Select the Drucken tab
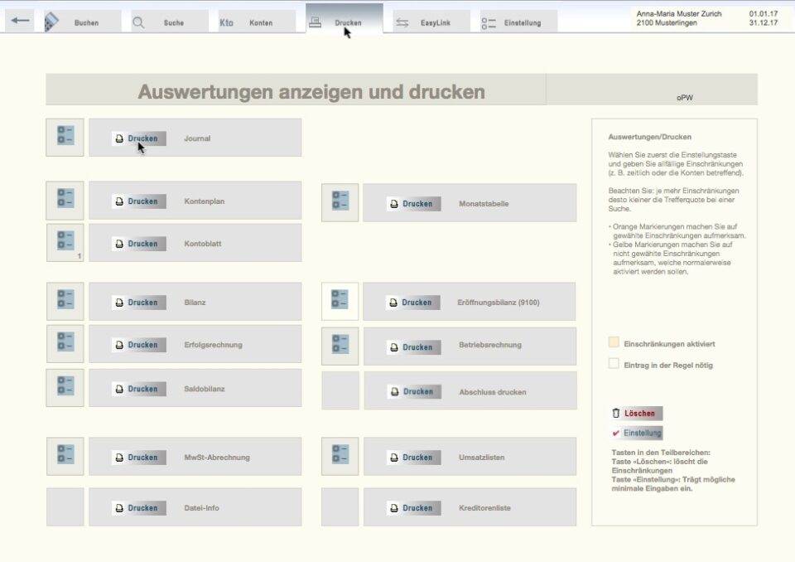 pos(344,20)
